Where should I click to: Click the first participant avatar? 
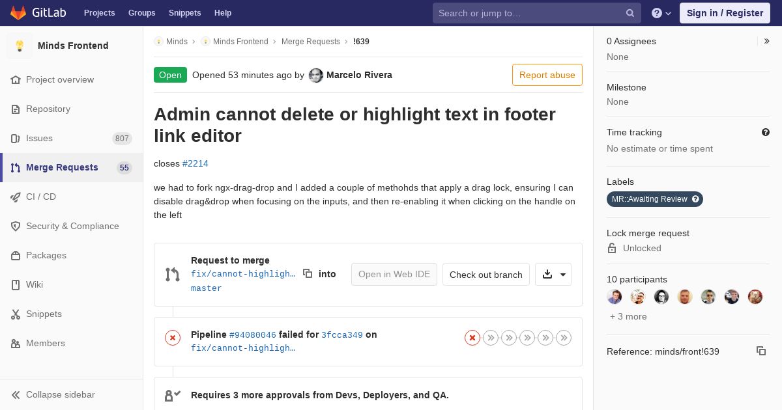click(x=615, y=297)
